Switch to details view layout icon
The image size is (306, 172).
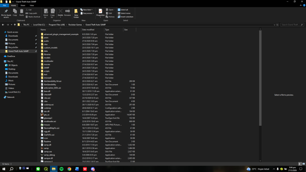coord(300,164)
